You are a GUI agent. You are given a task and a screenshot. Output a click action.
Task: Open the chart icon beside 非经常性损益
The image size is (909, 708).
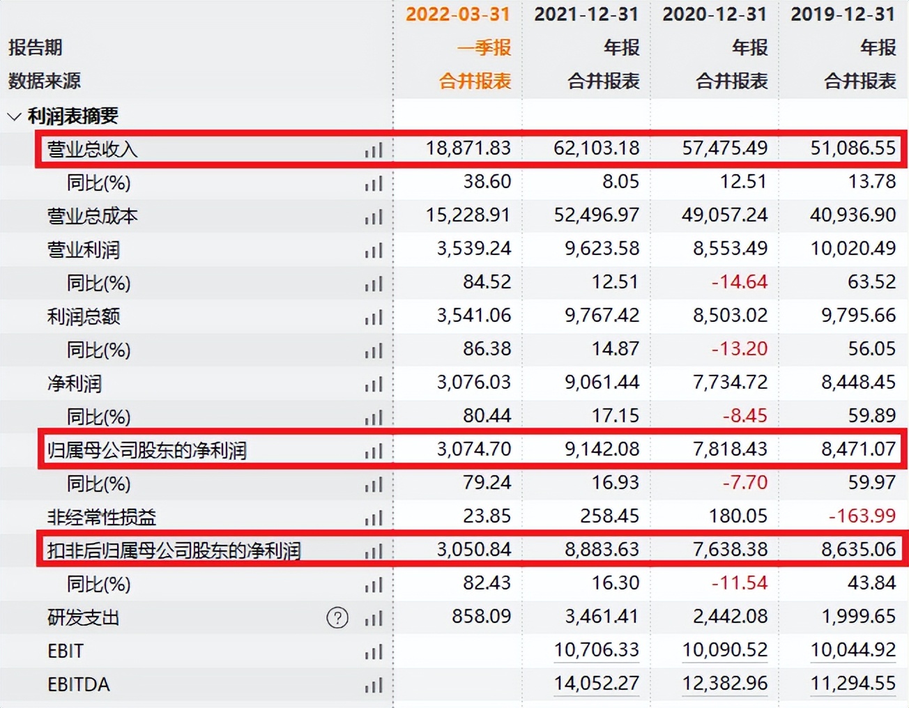click(x=374, y=518)
